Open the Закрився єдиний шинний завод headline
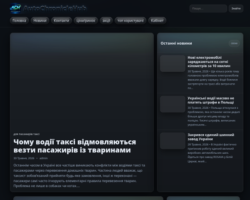The width and height of the screenshot is (250, 200). point(211,137)
